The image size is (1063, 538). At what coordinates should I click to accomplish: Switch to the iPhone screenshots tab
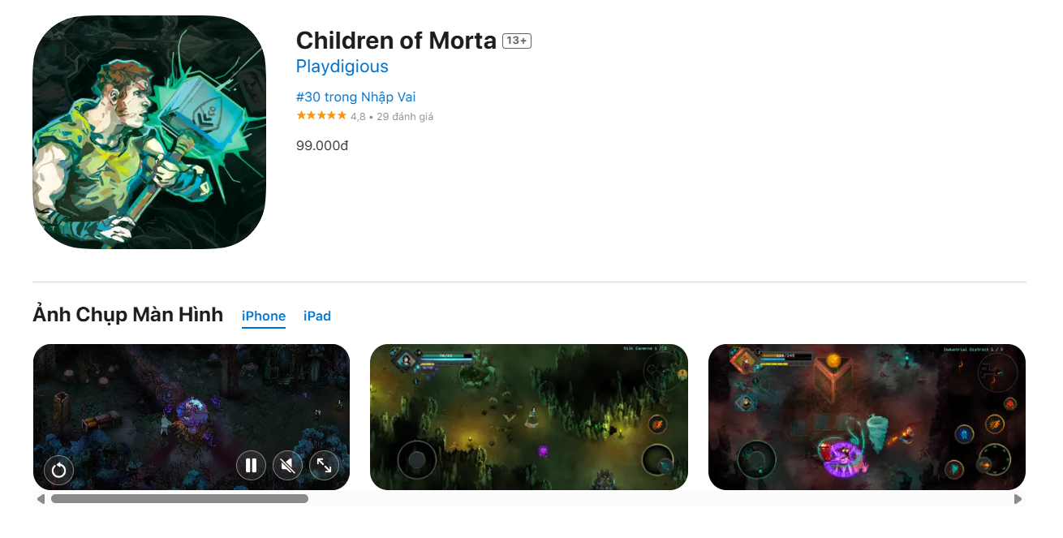pos(264,316)
